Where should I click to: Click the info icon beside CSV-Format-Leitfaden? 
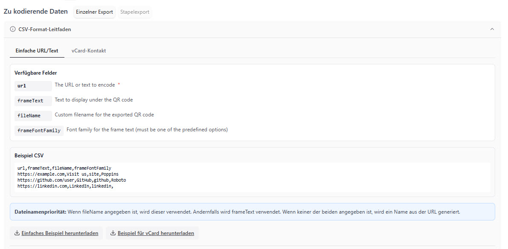pos(13,29)
